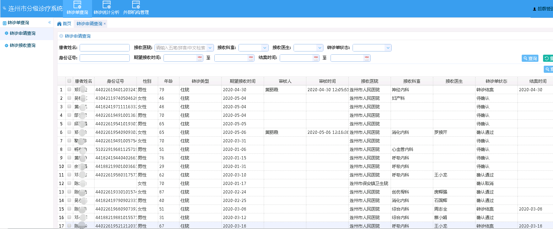Click the 查询 search button
Image resolution: width=553 pixels, height=229 pixels.
(530, 59)
